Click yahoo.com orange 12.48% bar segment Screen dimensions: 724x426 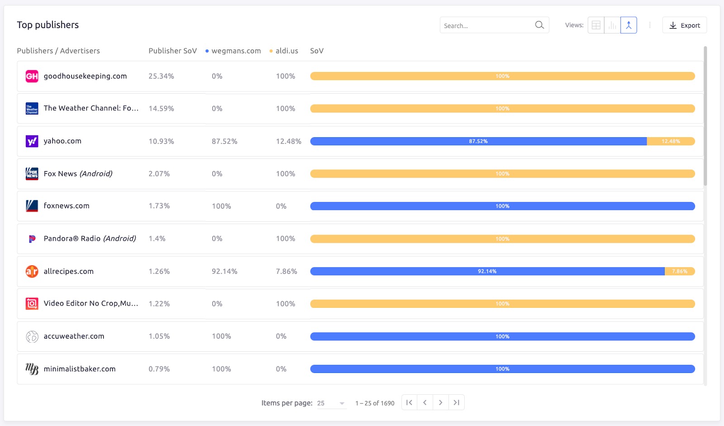[x=671, y=141]
